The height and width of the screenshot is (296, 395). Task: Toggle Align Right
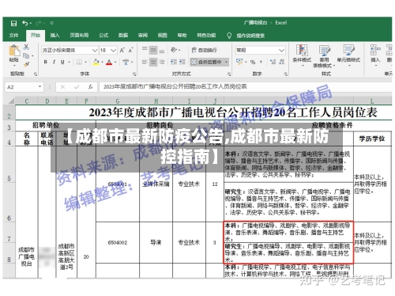162,62
